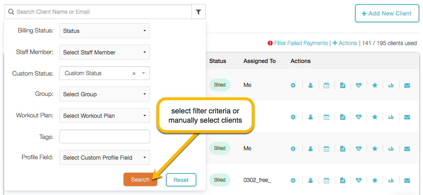423x195 pixels.
Task: Click the Add New Client button
Action: 387,13
